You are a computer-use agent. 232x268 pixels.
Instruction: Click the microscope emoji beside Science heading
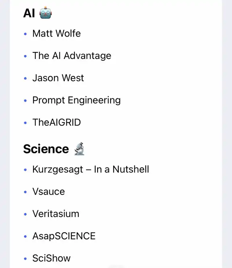tap(79, 149)
